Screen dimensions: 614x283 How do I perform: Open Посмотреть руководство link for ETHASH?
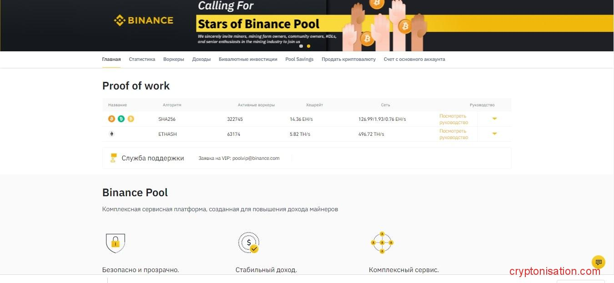[x=453, y=134]
